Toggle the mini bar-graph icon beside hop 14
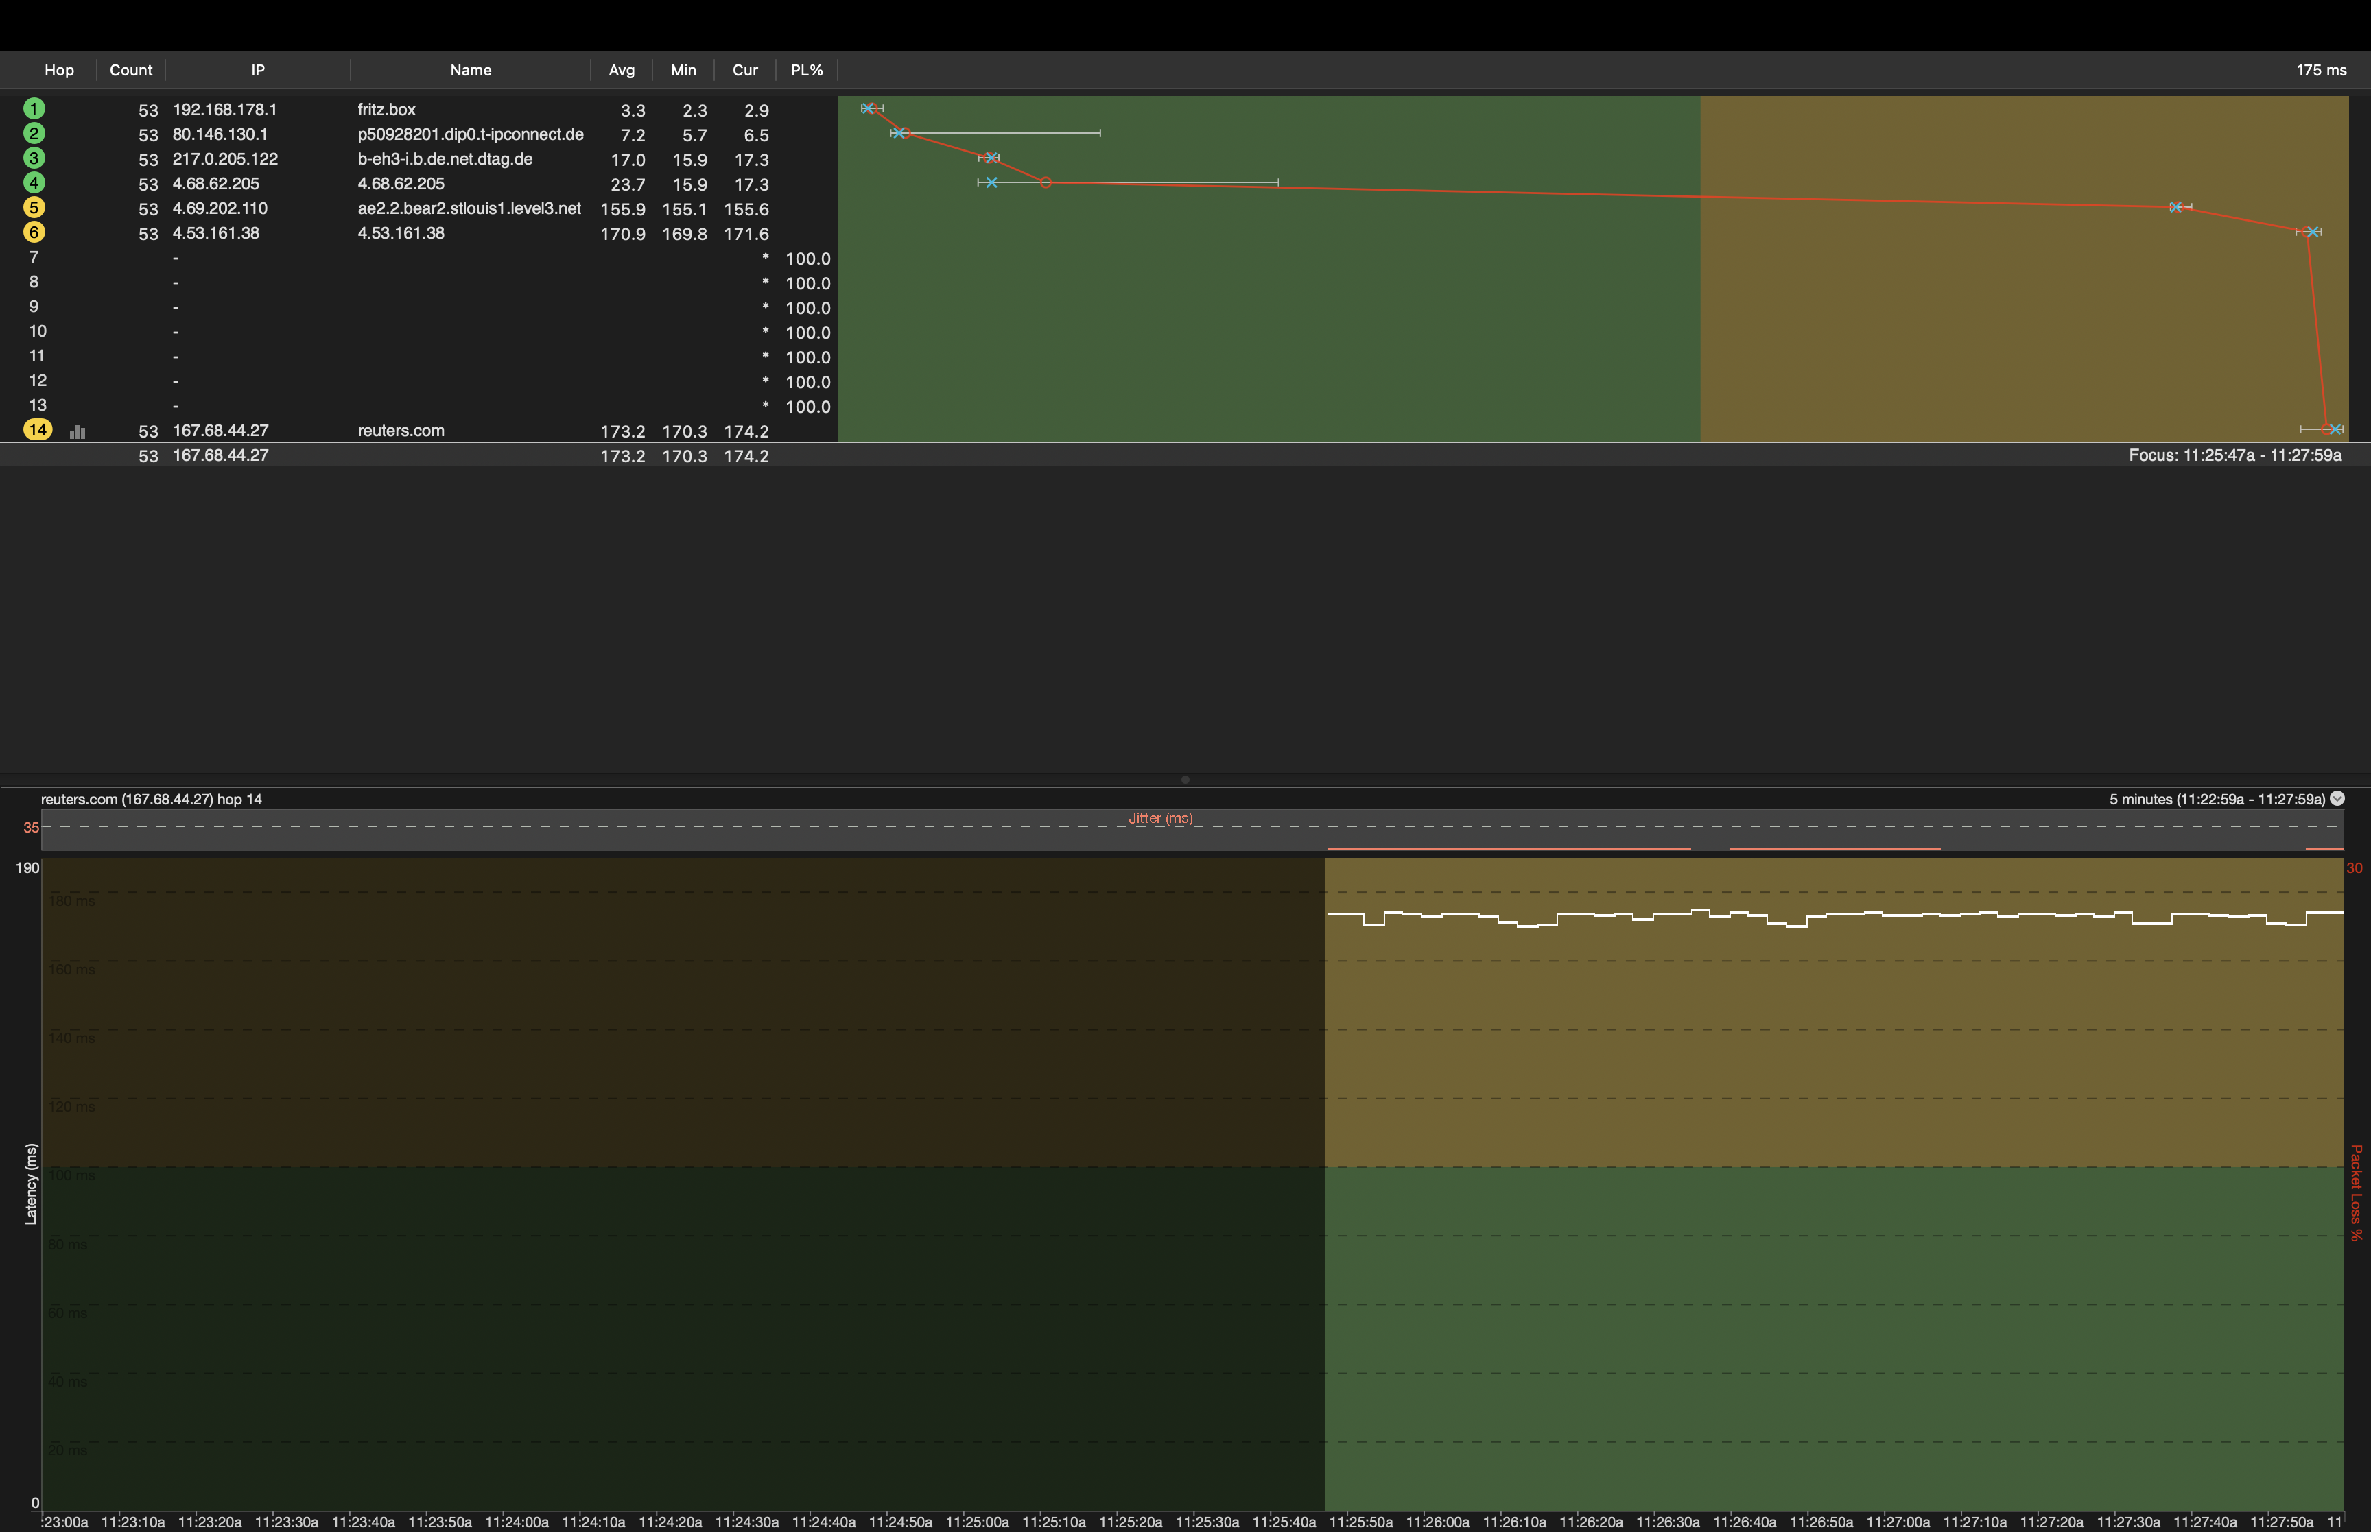This screenshot has height=1532, width=2371. tap(78, 431)
